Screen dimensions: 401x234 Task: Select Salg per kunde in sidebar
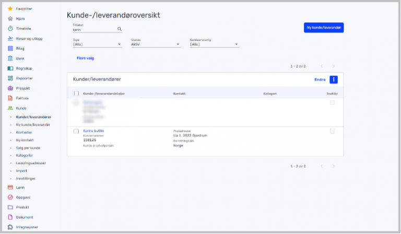coord(28,148)
